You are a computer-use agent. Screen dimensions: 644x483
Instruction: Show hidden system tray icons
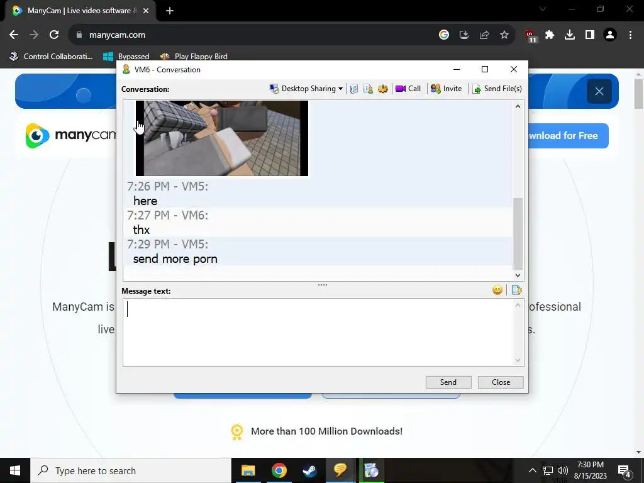pyautogui.click(x=532, y=470)
